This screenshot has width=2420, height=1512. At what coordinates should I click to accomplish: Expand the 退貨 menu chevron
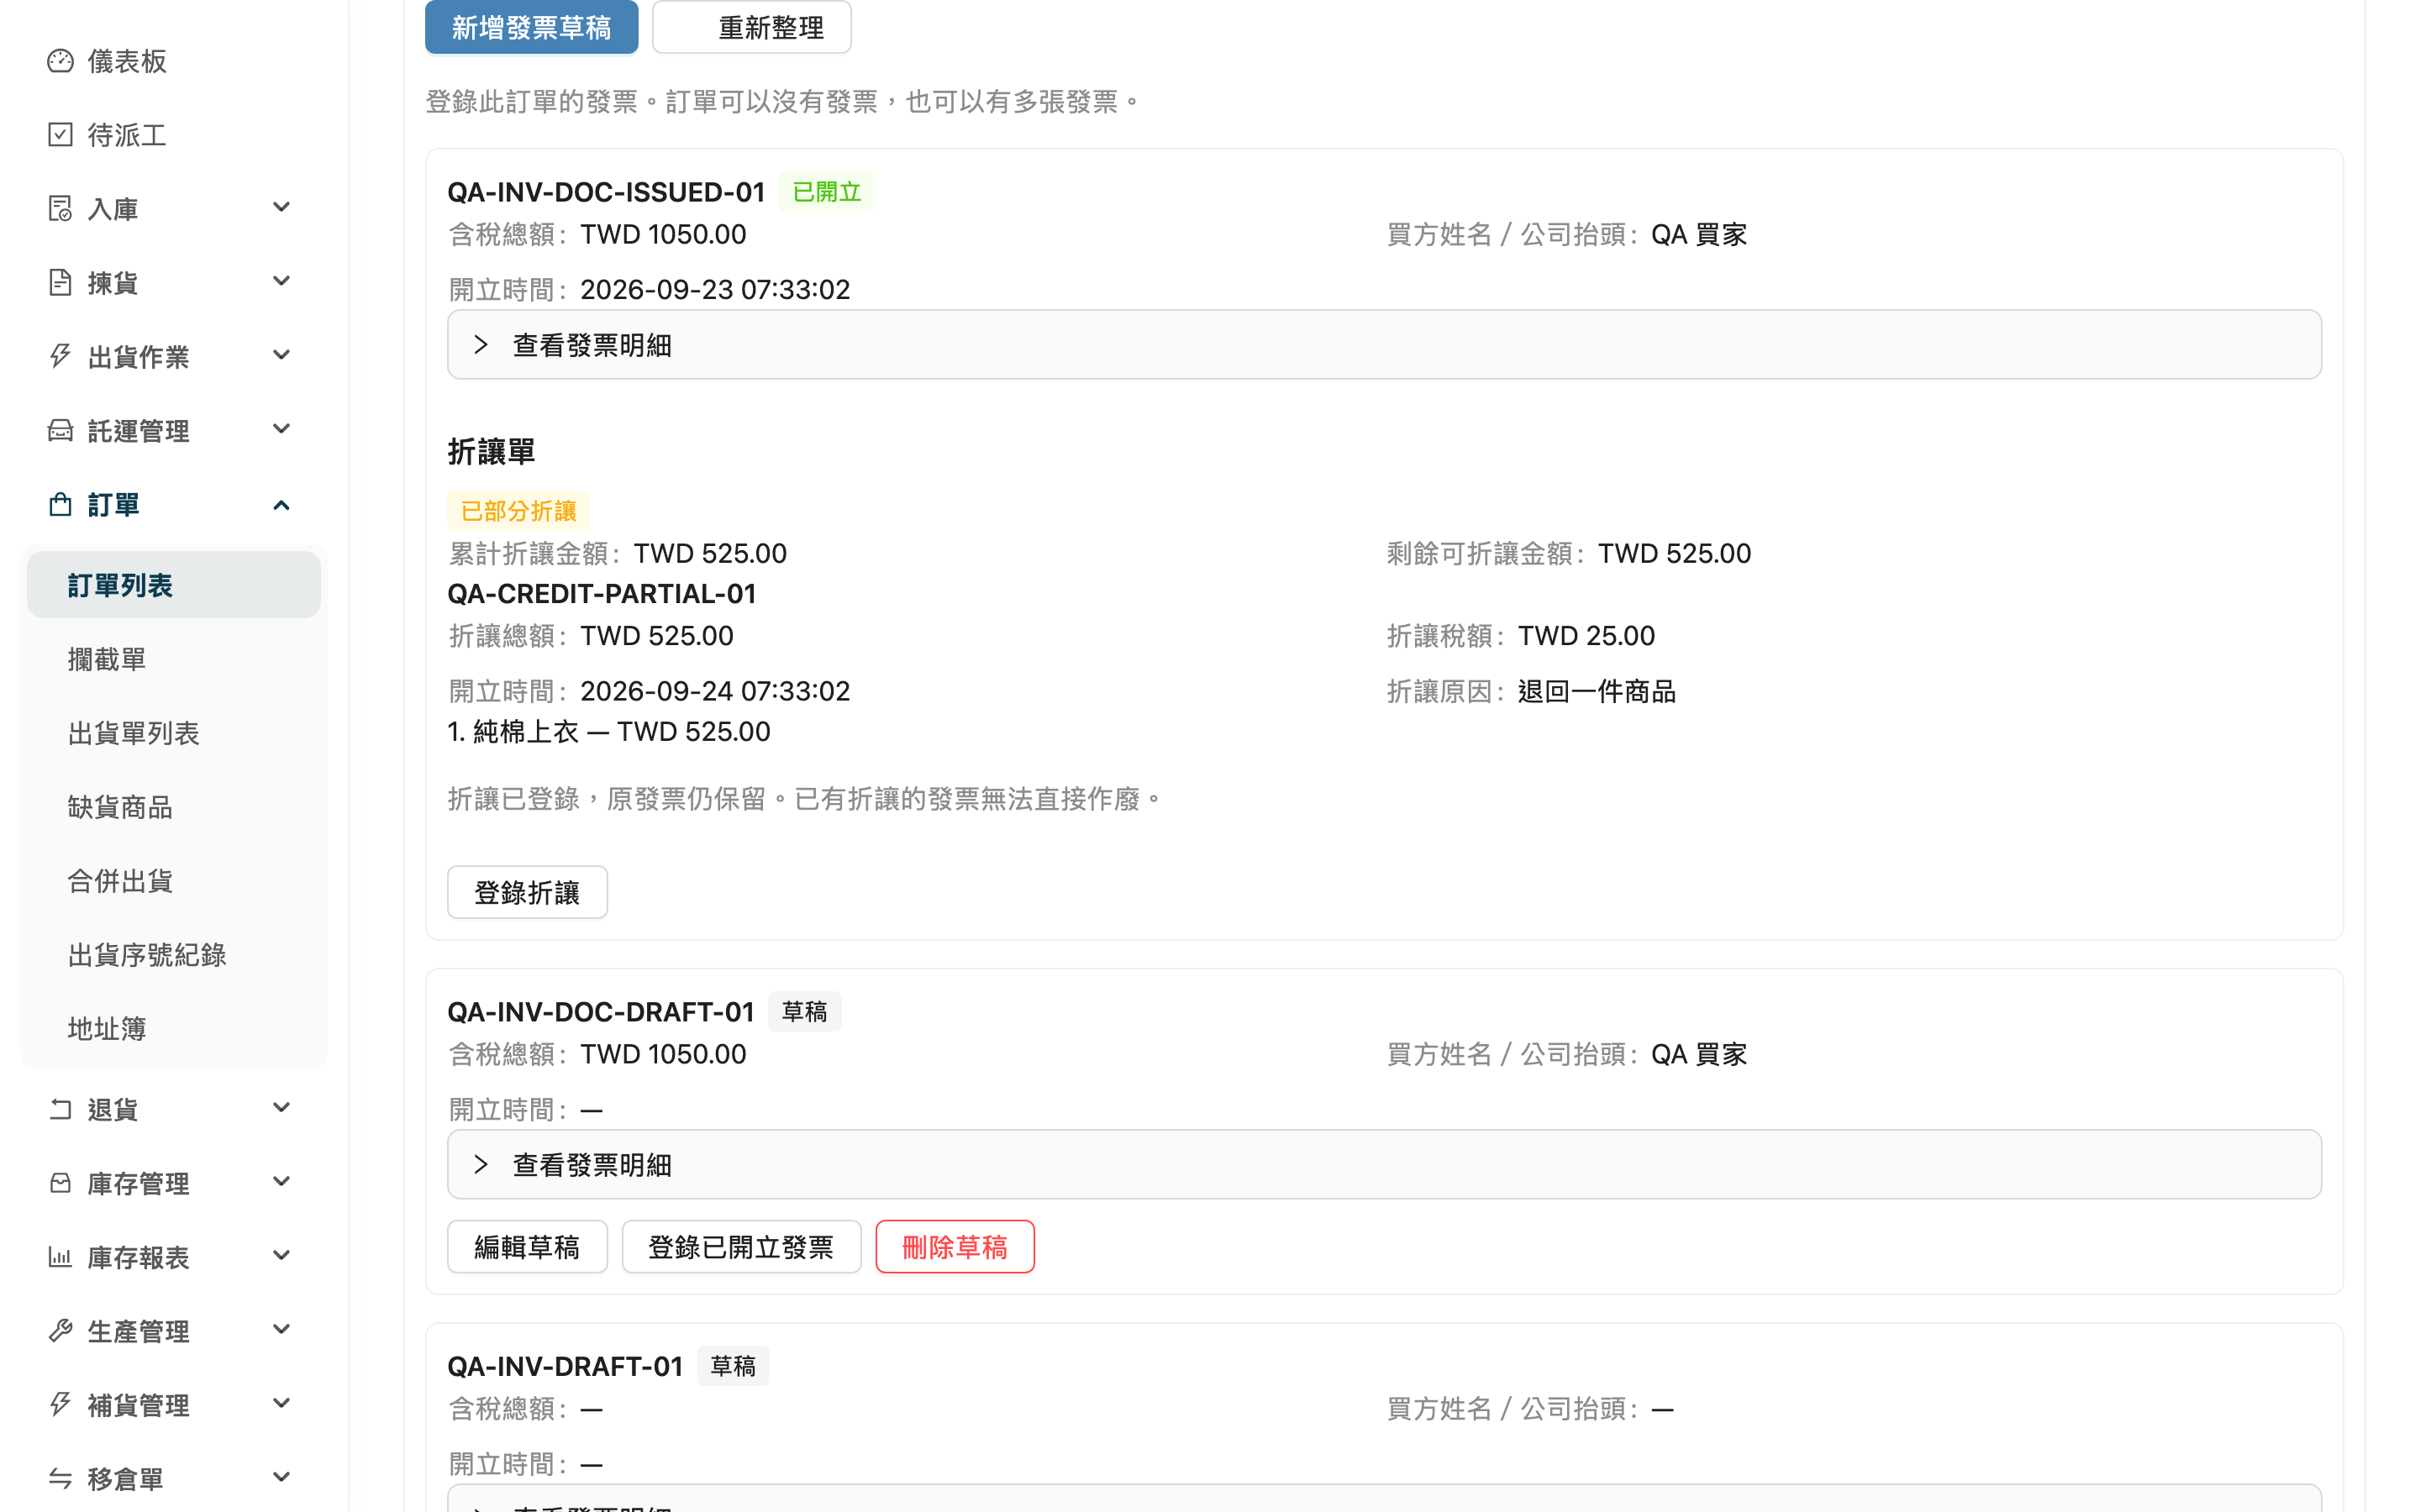tap(281, 1107)
